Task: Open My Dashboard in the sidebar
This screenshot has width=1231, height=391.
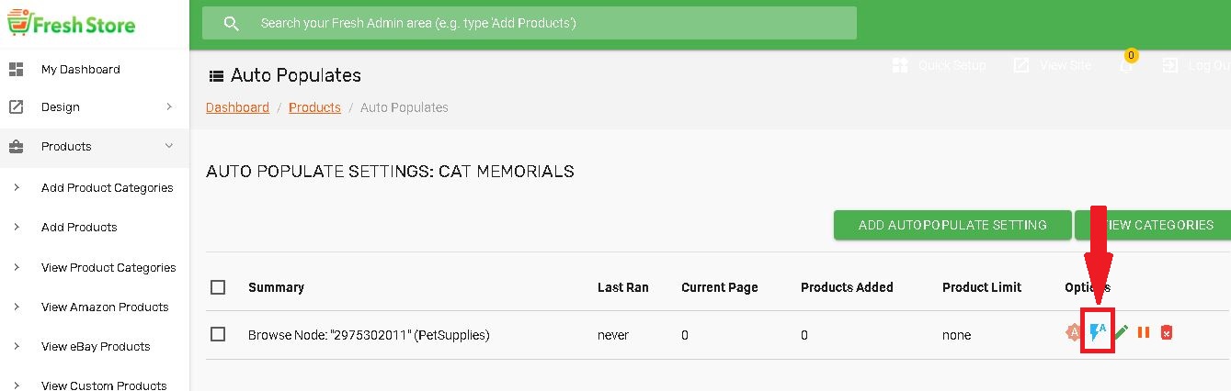Action: click(x=80, y=70)
